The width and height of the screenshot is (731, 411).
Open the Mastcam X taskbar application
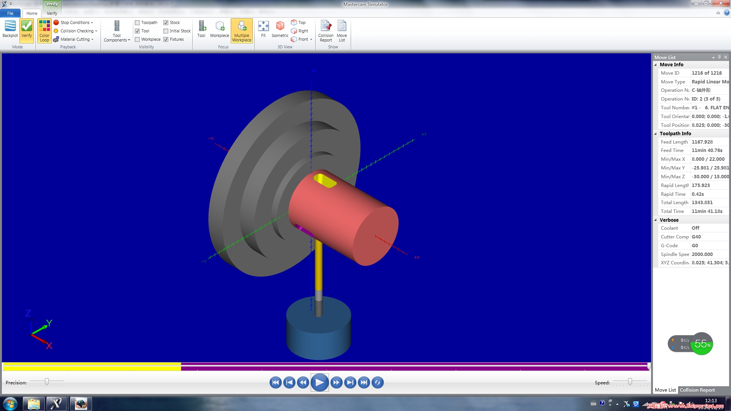point(56,404)
